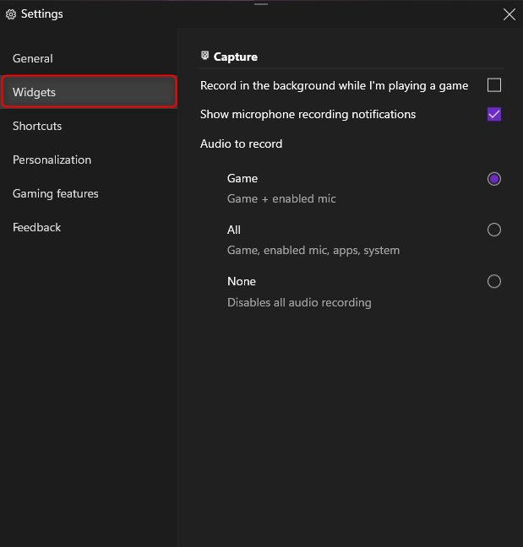This screenshot has width=523, height=547.
Task: Select the All audio radio button
Action: pos(494,230)
